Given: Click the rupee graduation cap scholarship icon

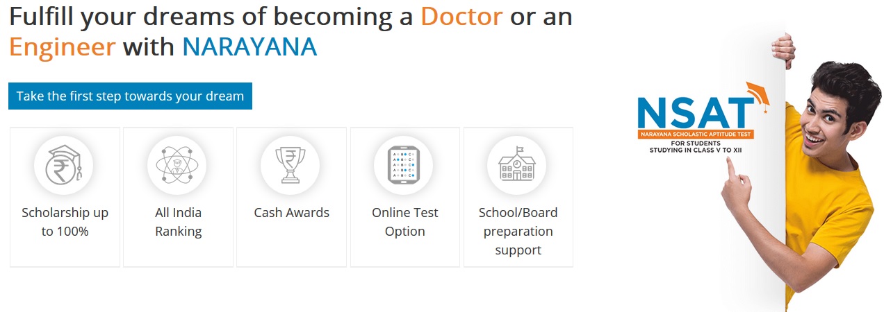Looking at the screenshot, I should (x=64, y=165).
